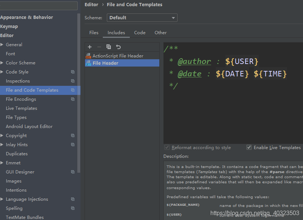Expand the Inlay Hints node
This screenshot has height=220, width=303.
pos(2,144)
